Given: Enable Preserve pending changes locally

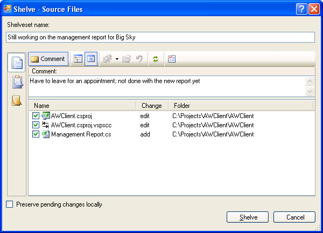Looking at the screenshot, I should [x=9, y=204].
